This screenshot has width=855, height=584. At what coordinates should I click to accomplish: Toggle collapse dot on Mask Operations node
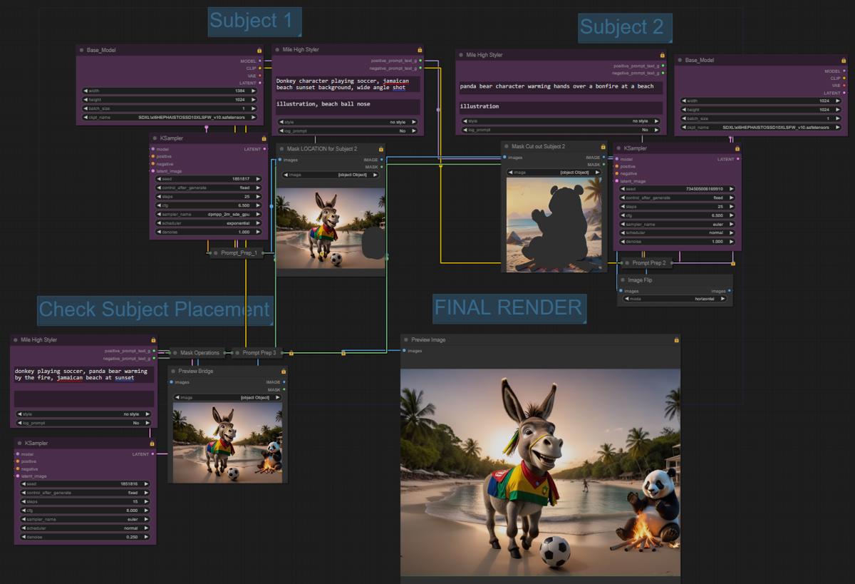point(175,353)
